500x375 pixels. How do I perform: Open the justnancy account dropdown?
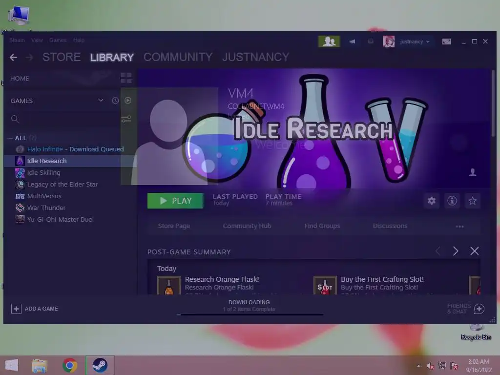point(415,42)
